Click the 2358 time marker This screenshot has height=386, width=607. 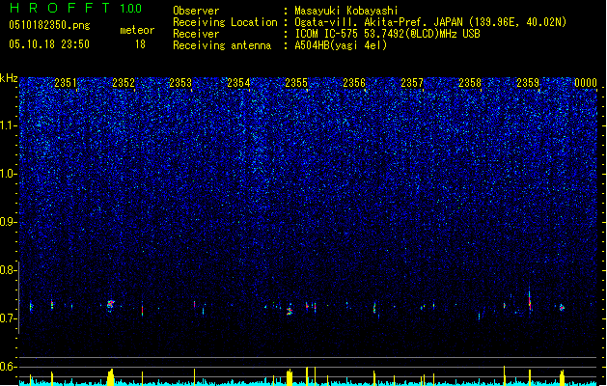[x=470, y=83]
